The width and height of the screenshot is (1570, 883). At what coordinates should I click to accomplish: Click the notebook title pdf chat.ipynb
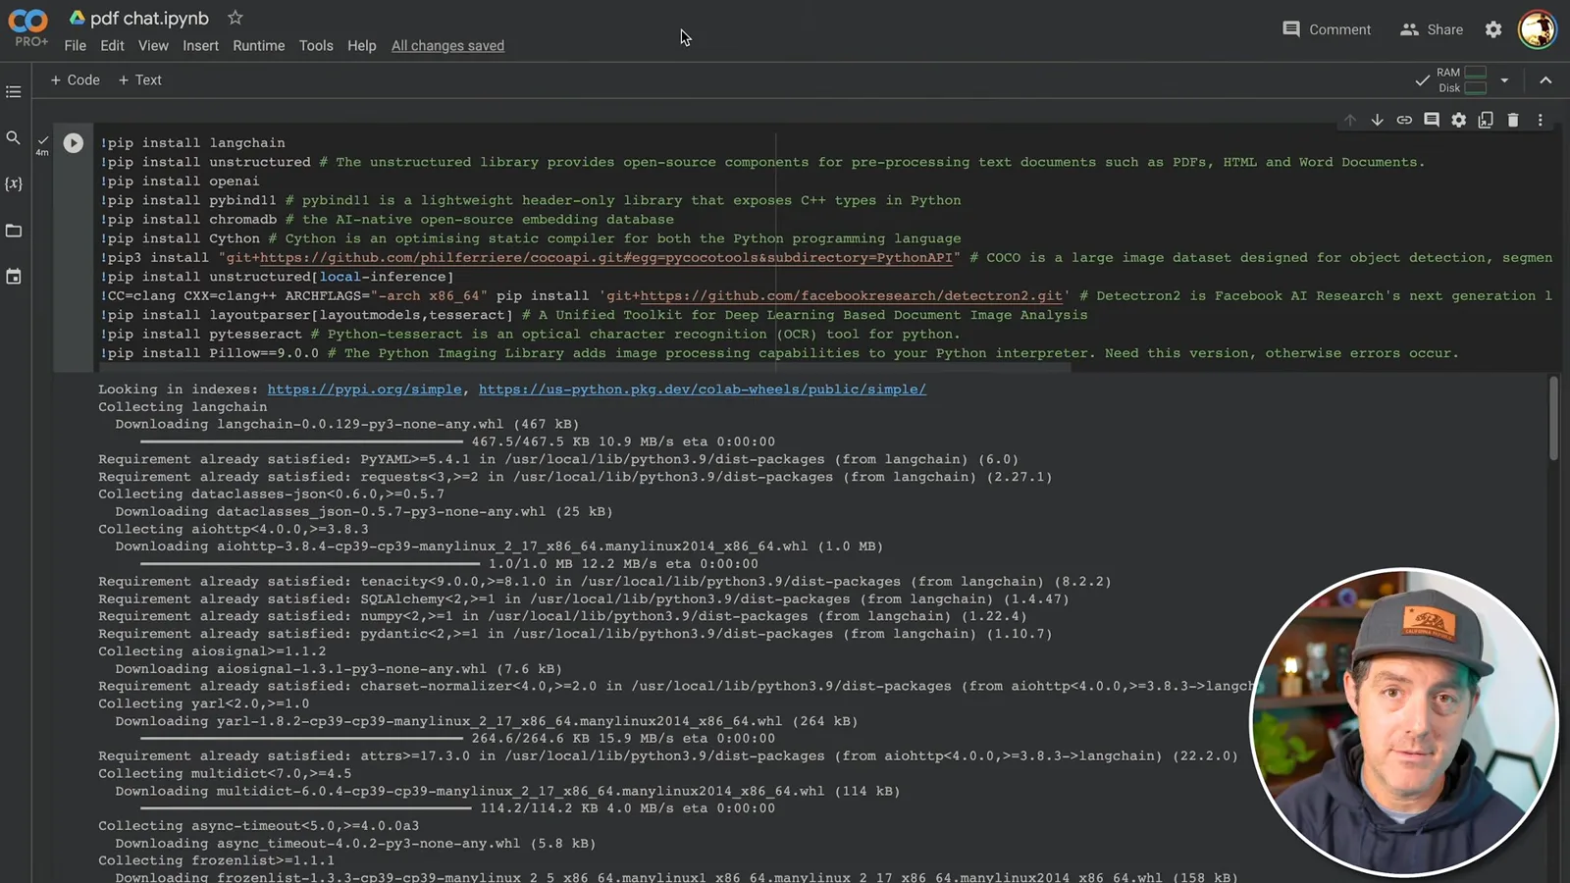coord(149,19)
